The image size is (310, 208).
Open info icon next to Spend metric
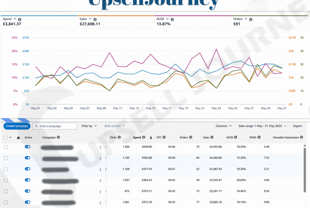(20, 20)
